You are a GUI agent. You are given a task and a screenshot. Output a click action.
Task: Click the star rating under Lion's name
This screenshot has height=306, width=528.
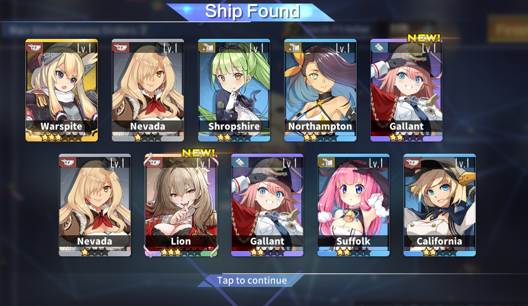(x=181, y=252)
